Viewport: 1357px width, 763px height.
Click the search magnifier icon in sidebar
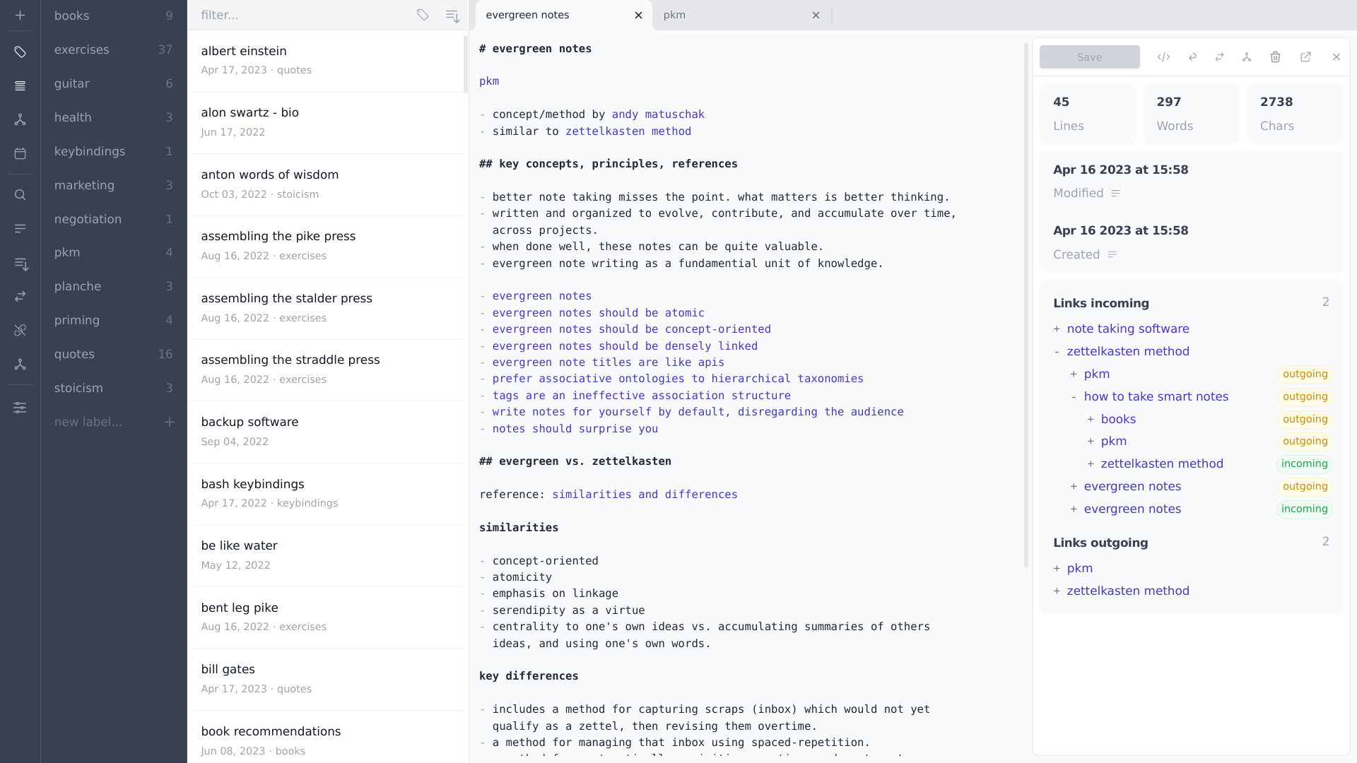tap(20, 195)
